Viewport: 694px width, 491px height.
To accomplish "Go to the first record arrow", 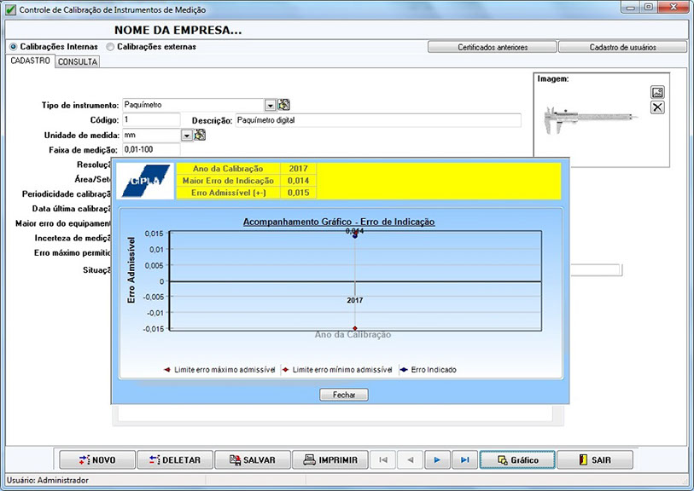I will click(x=382, y=459).
